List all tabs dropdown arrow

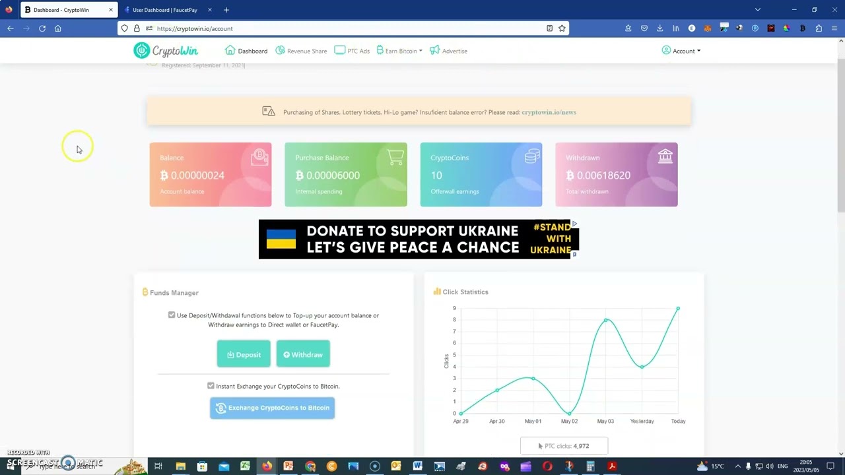pyautogui.click(x=758, y=10)
